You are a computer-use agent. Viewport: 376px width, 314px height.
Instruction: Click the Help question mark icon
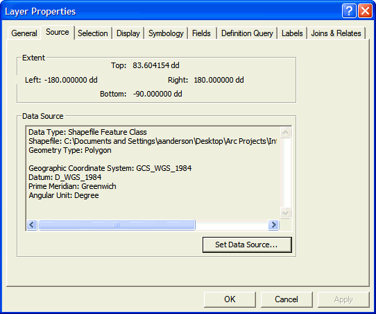click(x=349, y=11)
